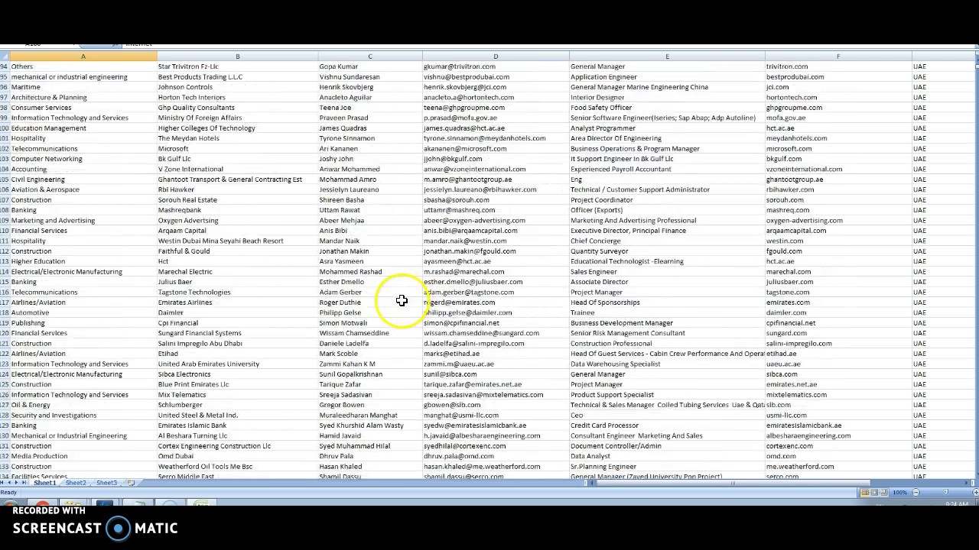Select cell 'Jonathan Makin'
This screenshot has height=550, width=979.
[344, 251]
